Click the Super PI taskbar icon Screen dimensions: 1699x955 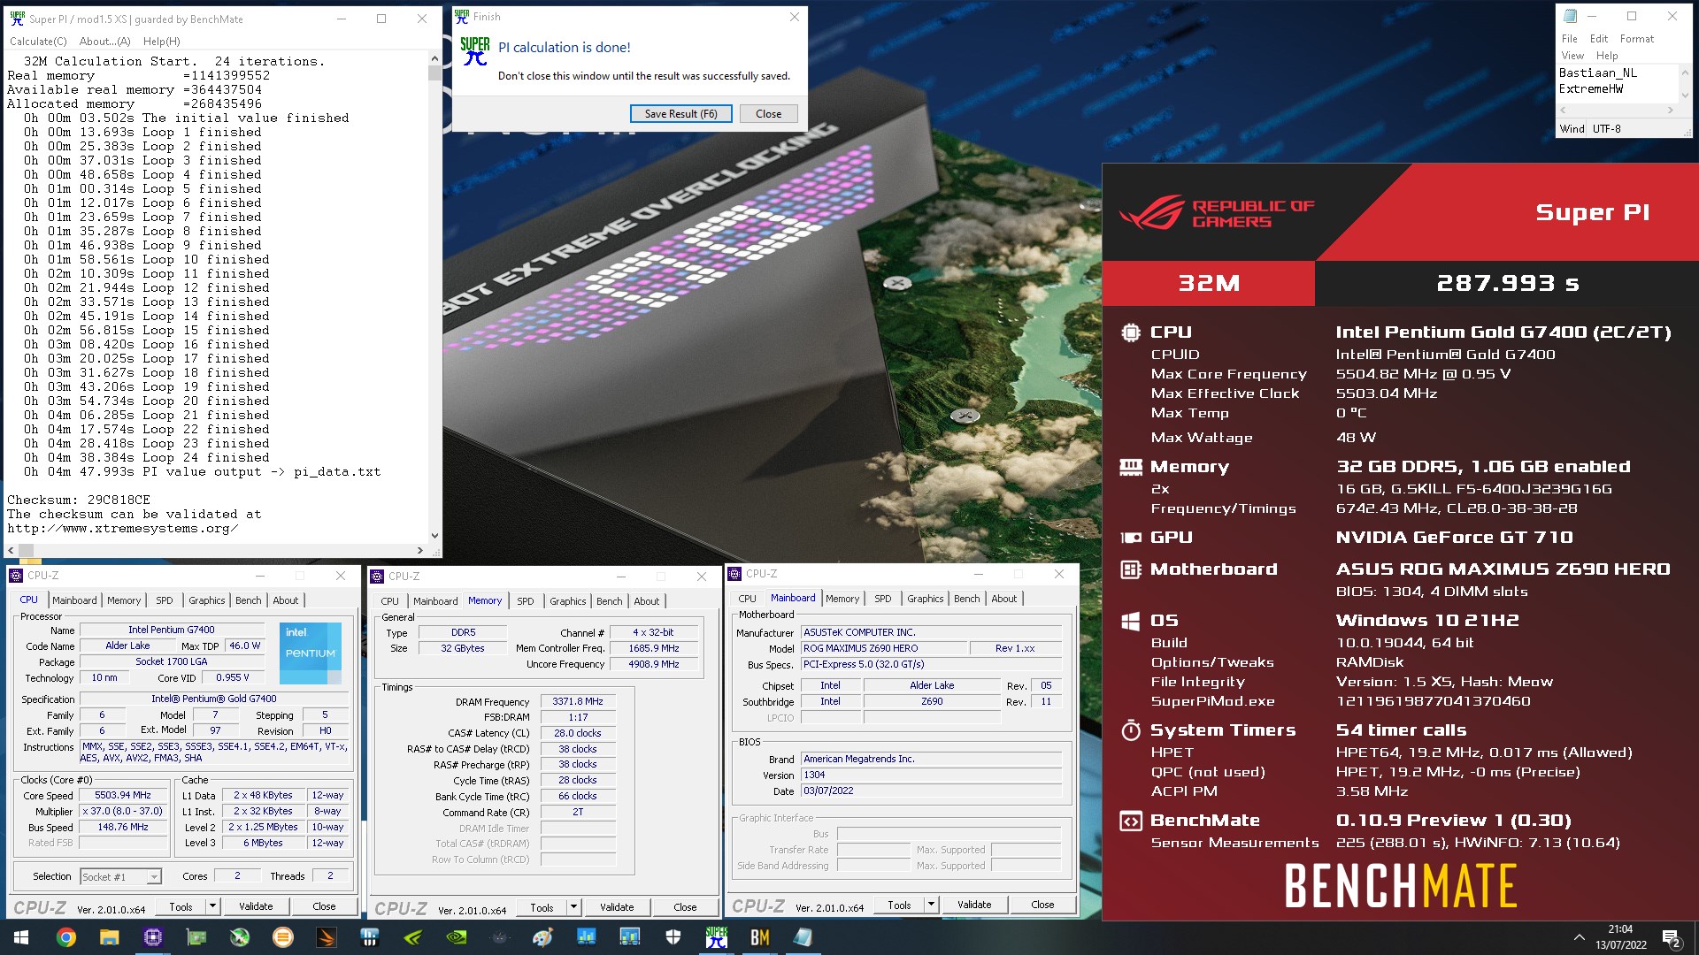click(716, 937)
